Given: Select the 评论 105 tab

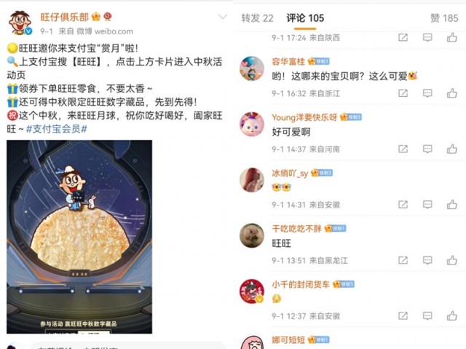Looking at the screenshot, I should [305, 18].
